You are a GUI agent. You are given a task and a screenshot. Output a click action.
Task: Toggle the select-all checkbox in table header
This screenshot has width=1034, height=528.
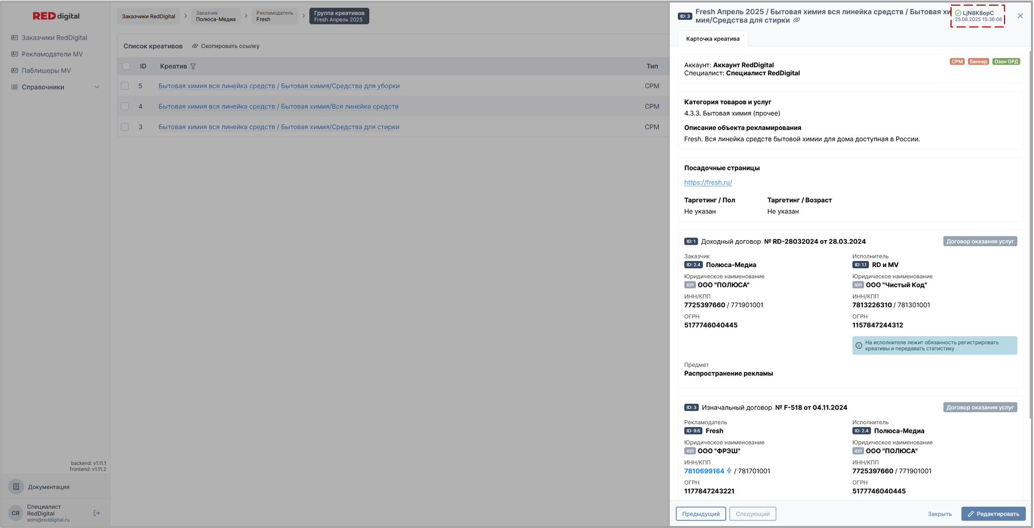point(126,66)
